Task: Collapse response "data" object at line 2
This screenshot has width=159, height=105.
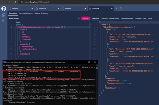Action: [x=97, y=25]
